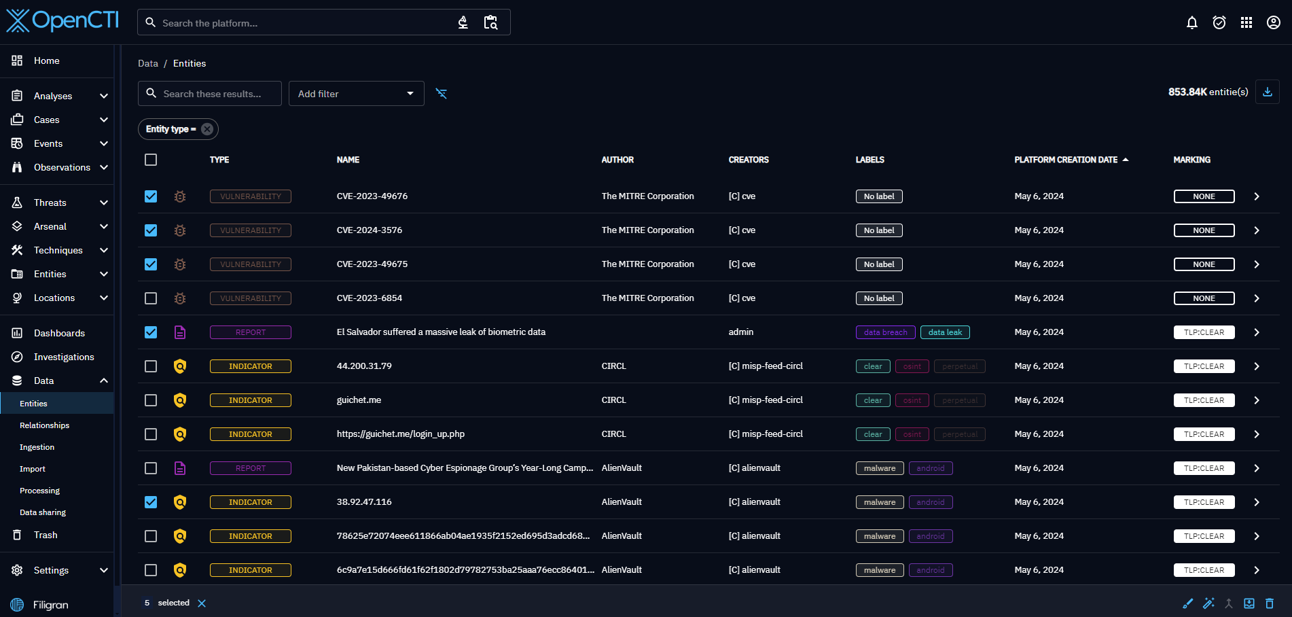This screenshot has width=1292, height=617.
Task: Open the Add filter dropdown
Action: coord(356,94)
